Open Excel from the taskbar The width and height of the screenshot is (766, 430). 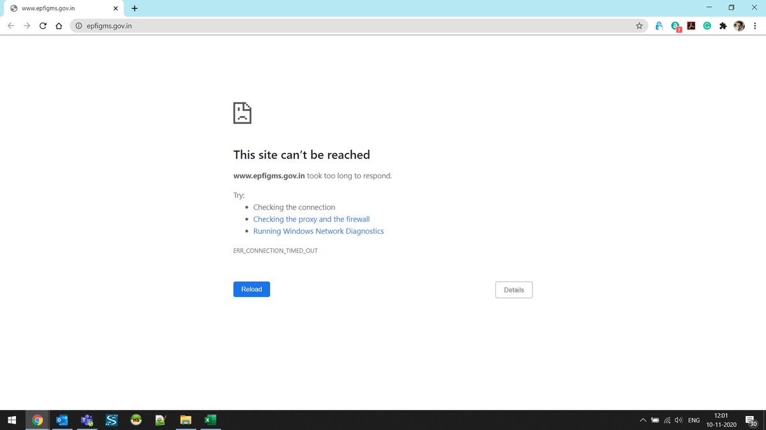click(210, 420)
